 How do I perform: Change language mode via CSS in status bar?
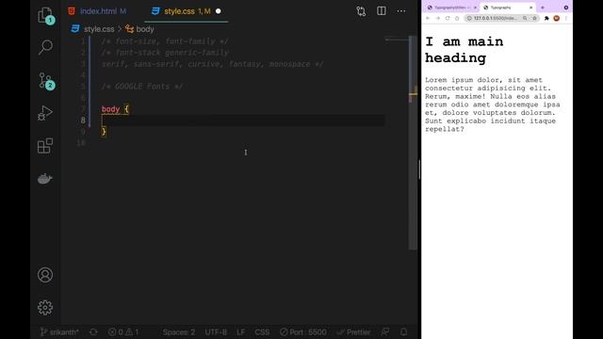click(262, 332)
